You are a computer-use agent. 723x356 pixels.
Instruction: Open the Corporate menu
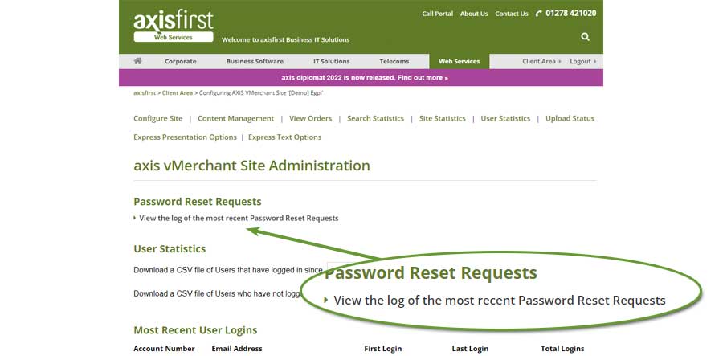[x=180, y=61]
